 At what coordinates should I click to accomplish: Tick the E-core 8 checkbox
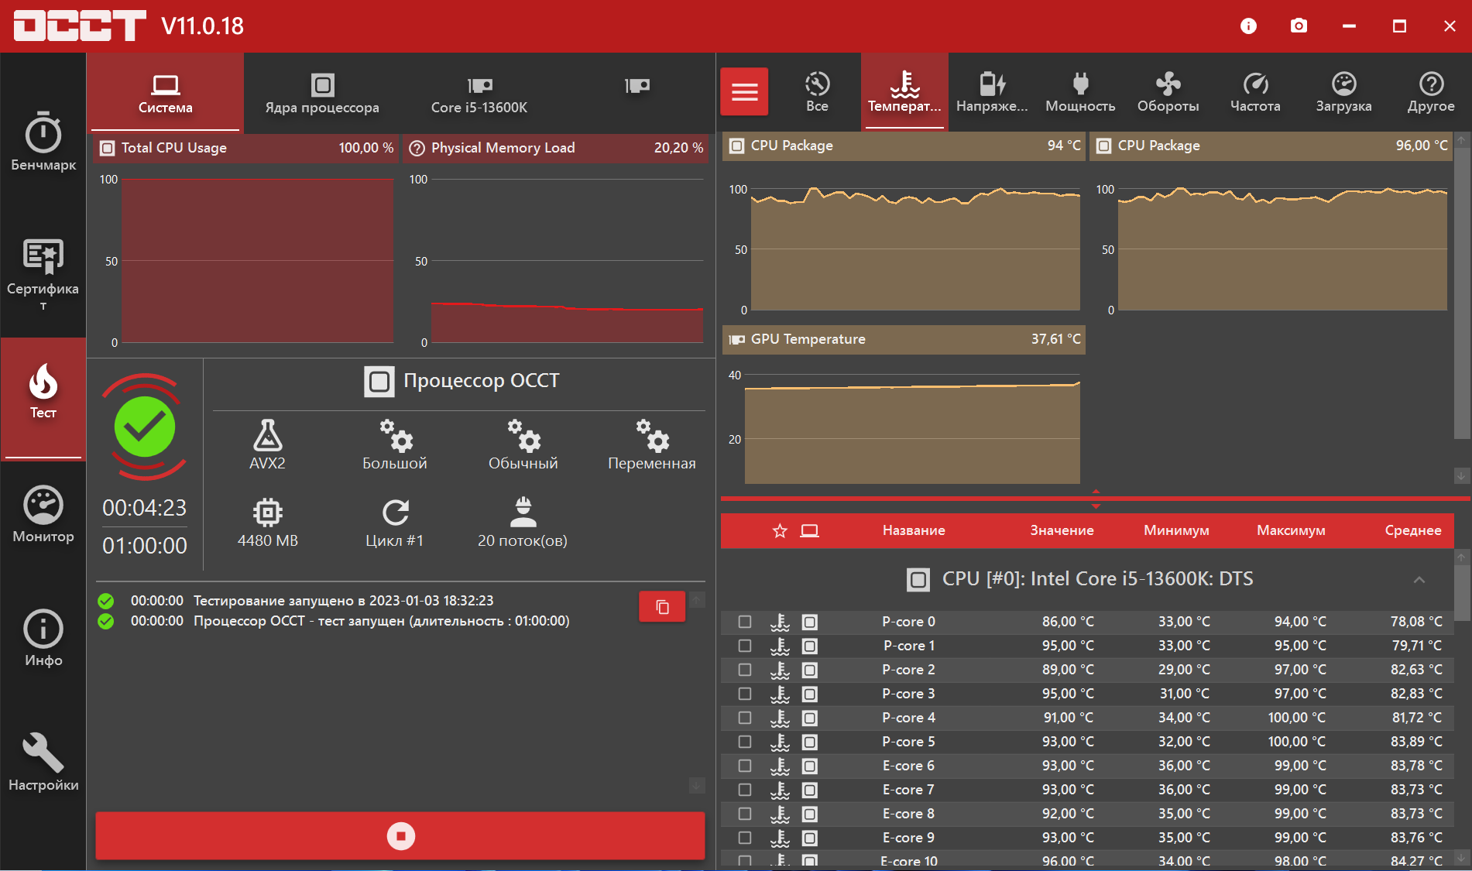tap(745, 814)
